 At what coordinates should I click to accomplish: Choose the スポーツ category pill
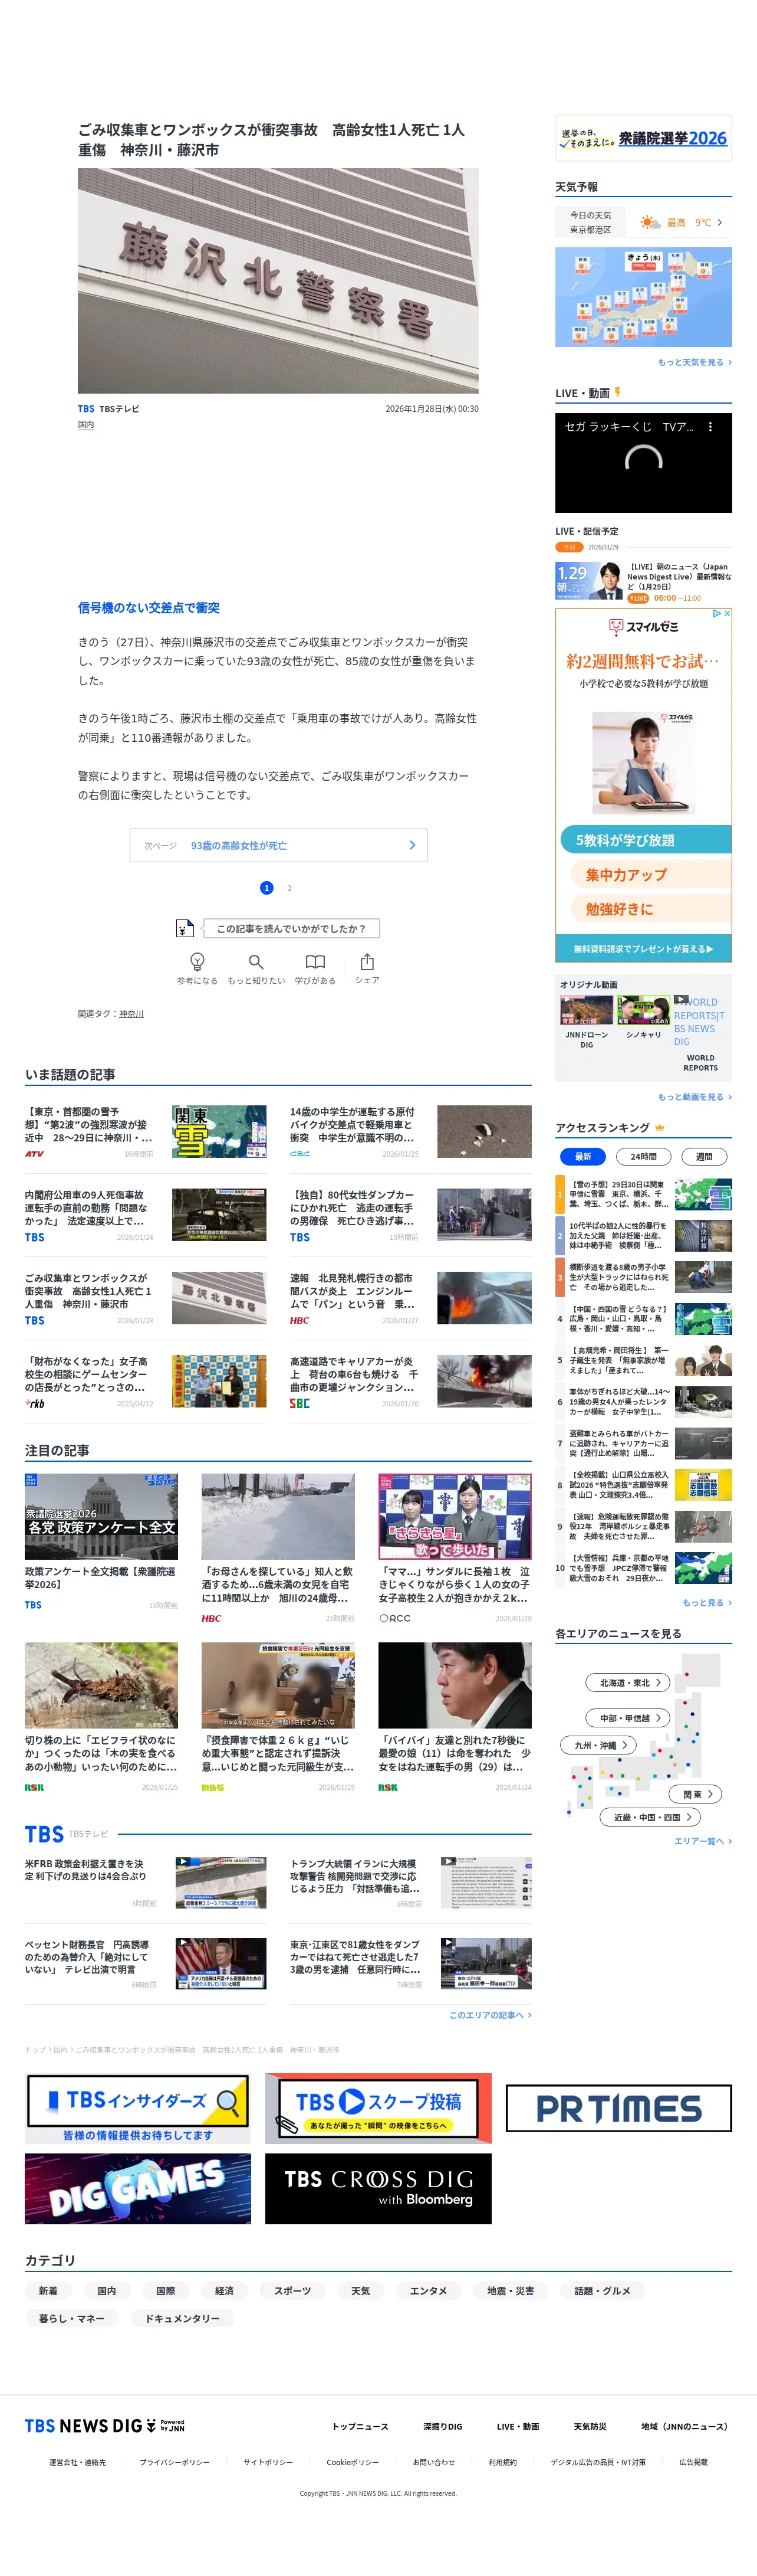pyautogui.click(x=292, y=2291)
